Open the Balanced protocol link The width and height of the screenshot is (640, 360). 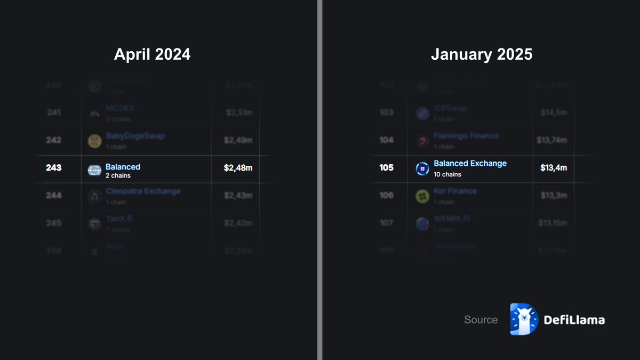(x=123, y=167)
